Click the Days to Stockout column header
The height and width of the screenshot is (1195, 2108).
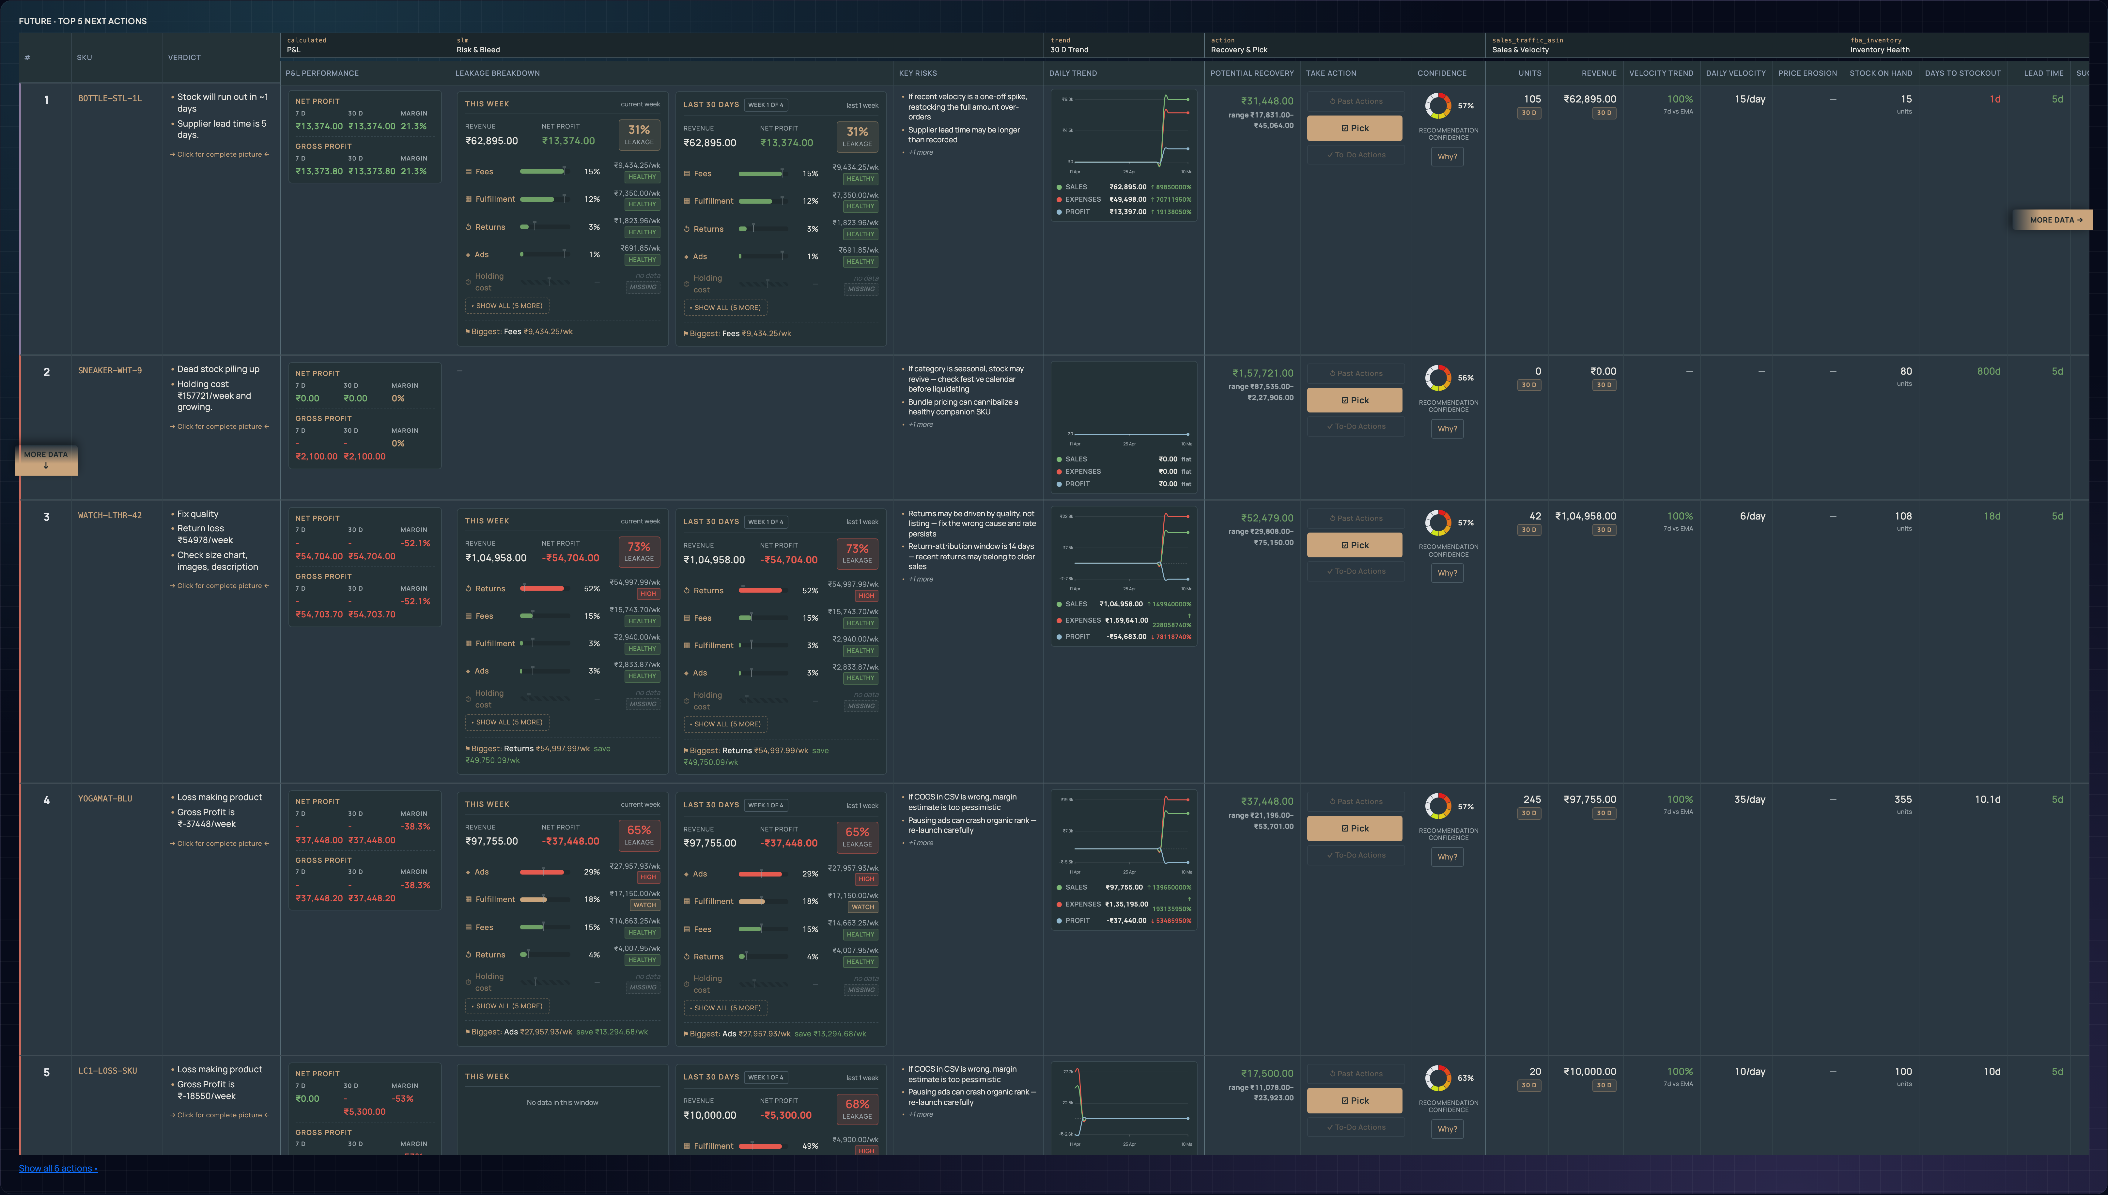click(x=1963, y=73)
